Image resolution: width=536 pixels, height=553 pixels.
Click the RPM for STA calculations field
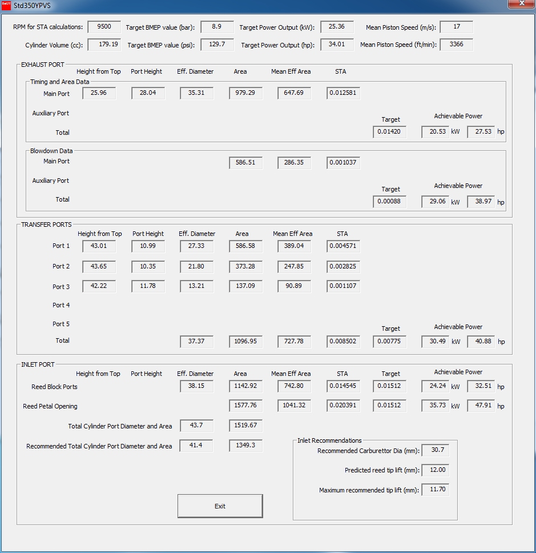tap(104, 27)
